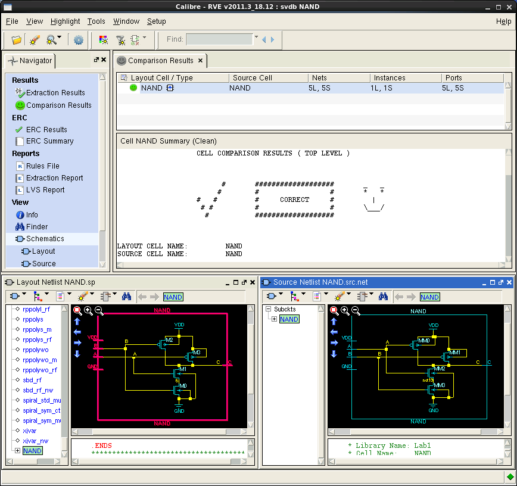Click red zoom-fit magnifier in Source schematic view
The width and height of the screenshot is (517, 486).
pyautogui.click(x=334, y=310)
